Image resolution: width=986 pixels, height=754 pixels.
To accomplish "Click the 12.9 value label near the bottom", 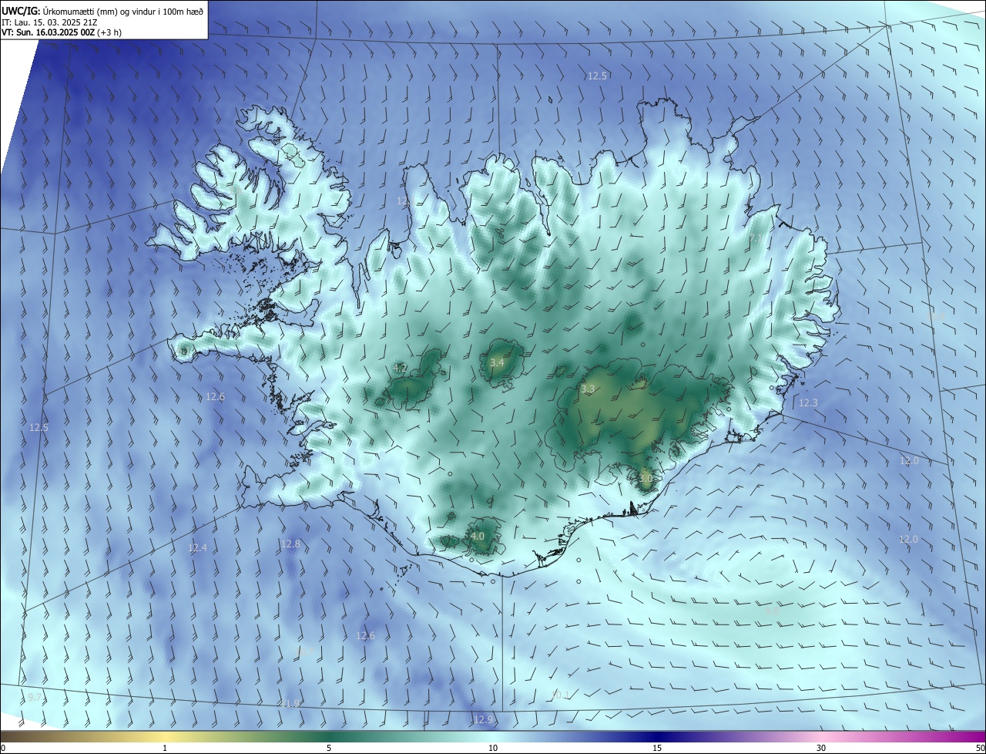I will coord(482,719).
